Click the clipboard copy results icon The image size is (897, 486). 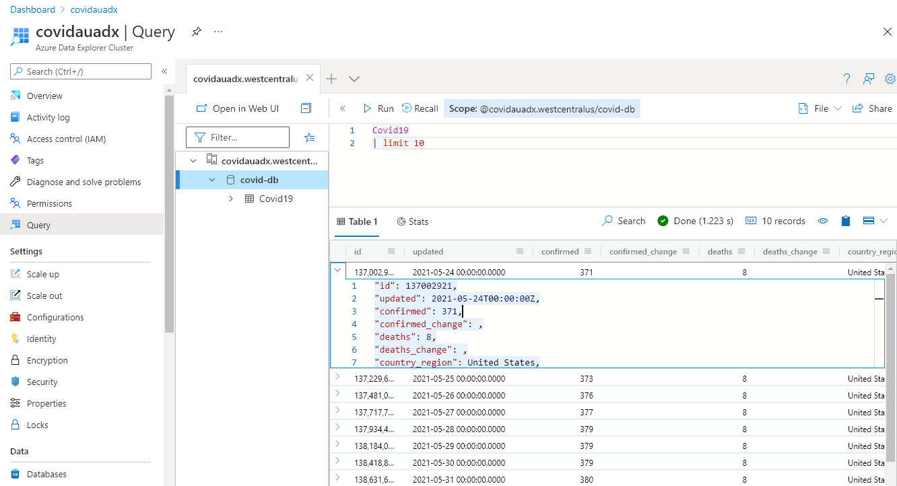tap(846, 221)
